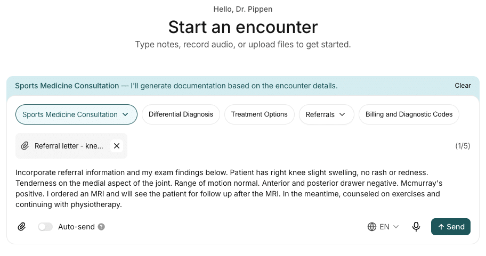Open the Referral letter attachment file
Image resolution: width=486 pixels, height=256 pixels.
point(69,146)
